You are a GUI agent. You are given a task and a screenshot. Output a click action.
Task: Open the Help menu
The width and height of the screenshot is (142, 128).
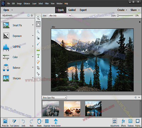tap(66, 4)
